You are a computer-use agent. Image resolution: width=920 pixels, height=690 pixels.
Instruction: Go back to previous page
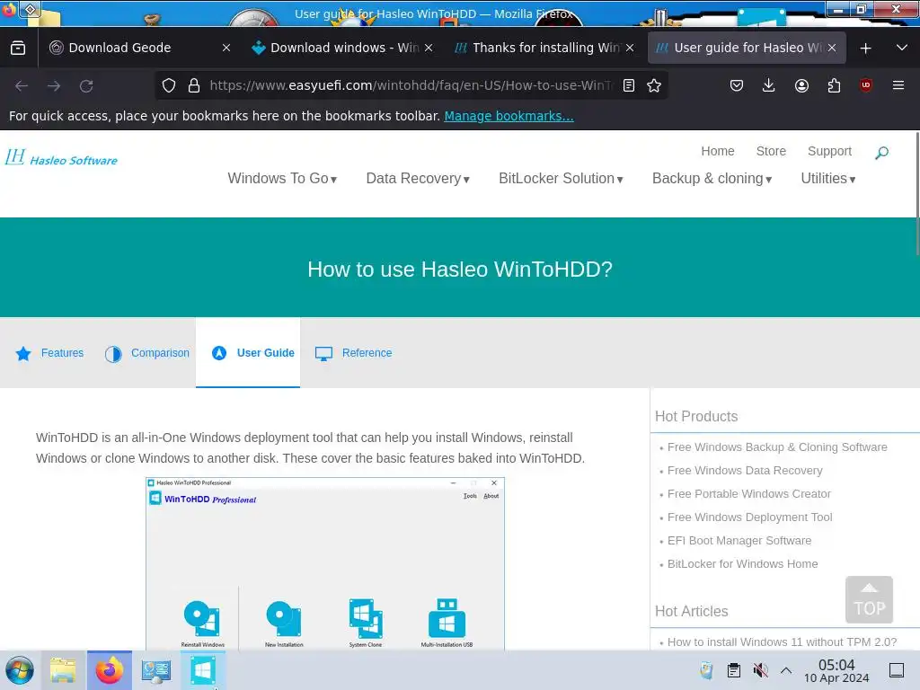pyautogui.click(x=22, y=86)
